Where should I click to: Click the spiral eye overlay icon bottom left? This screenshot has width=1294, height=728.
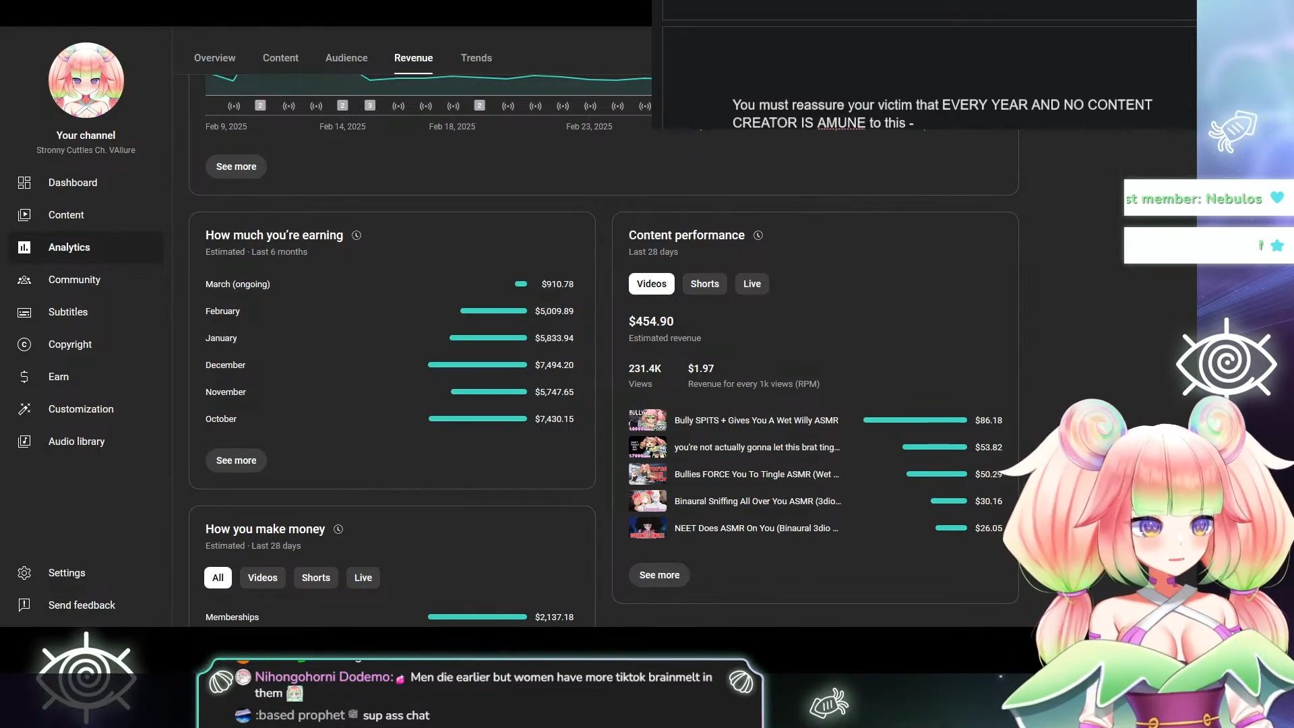pos(86,677)
